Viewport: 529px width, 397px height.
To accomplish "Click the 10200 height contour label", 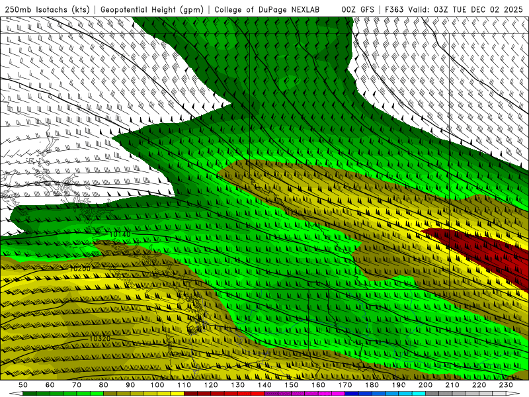I will pos(80,269).
